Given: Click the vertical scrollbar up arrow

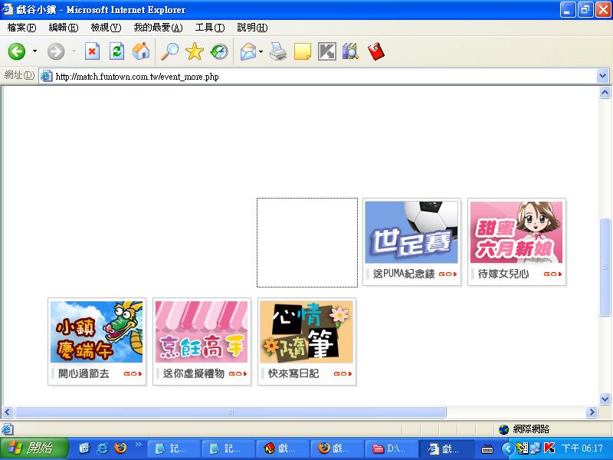Looking at the screenshot, I should (605, 93).
